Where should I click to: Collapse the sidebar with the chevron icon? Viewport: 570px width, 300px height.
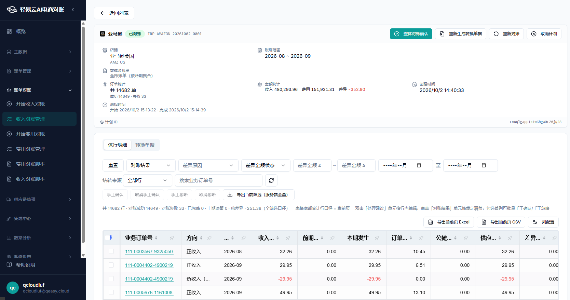coord(73,10)
